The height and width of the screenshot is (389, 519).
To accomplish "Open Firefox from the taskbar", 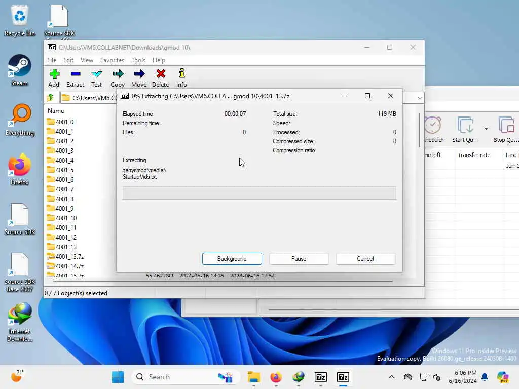I will pyautogui.click(x=276, y=377).
